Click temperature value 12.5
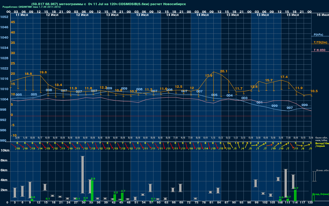The width and height of the screenshot is (329, 206). [x=178, y=87]
